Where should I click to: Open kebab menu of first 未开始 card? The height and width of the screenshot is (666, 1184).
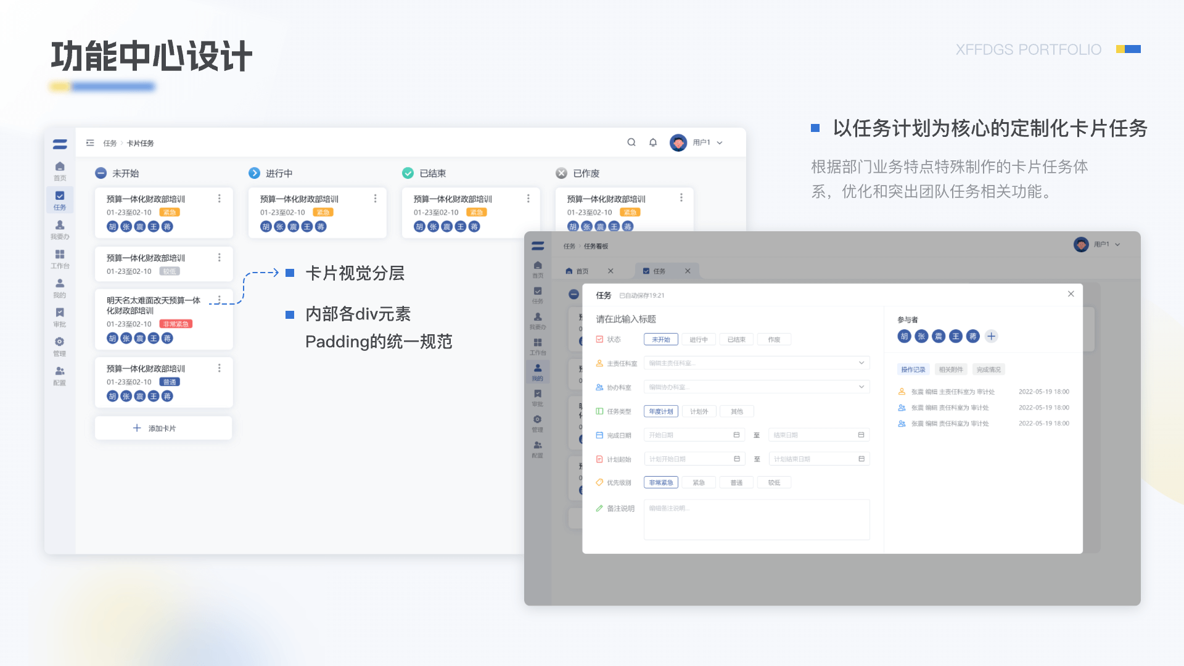click(219, 198)
